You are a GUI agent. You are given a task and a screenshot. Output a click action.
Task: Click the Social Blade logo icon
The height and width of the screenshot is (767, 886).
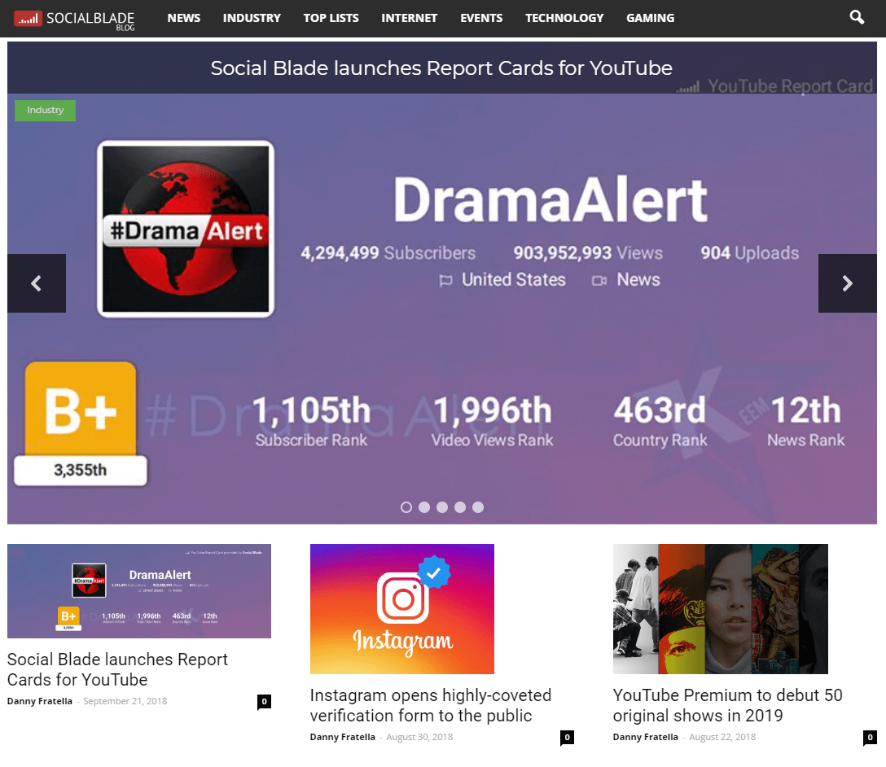tap(27, 17)
